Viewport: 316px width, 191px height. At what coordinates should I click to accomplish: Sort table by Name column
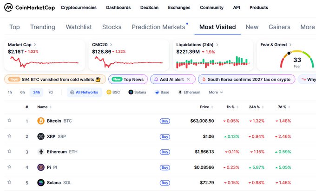tap(44, 107)
